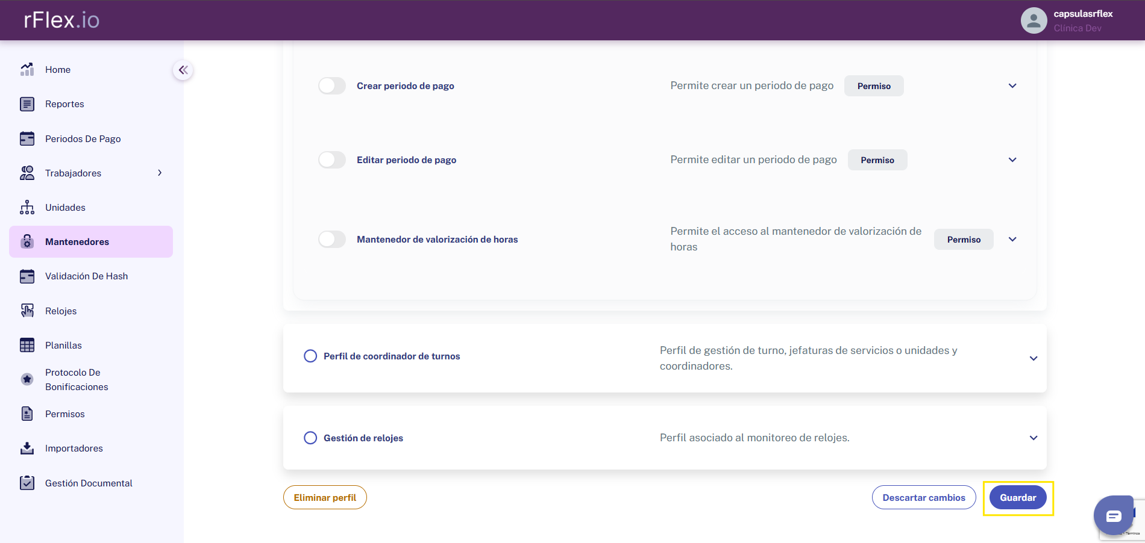Screen dimensions: 1145x543
Task: Open the chat support bubble
Action: (x=1114, y=515)
